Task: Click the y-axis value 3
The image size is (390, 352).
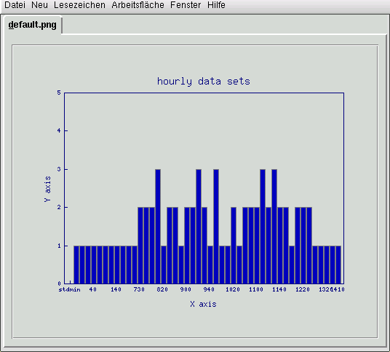Action: pyautogui.click(x=59, y=169)
